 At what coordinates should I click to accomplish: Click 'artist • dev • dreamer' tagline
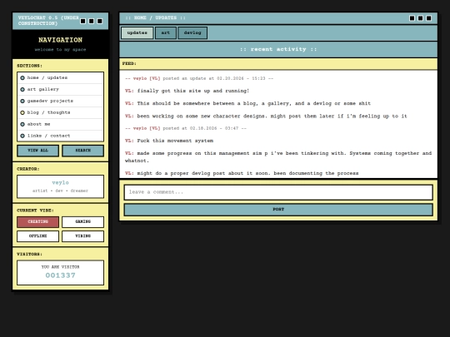point(60,191)
